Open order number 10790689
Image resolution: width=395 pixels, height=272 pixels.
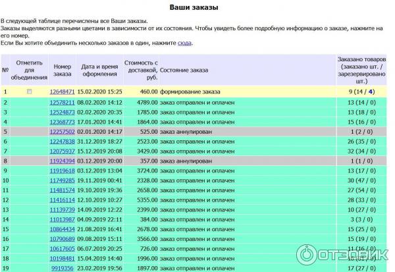pyautogui.click(x=63, y=239)
